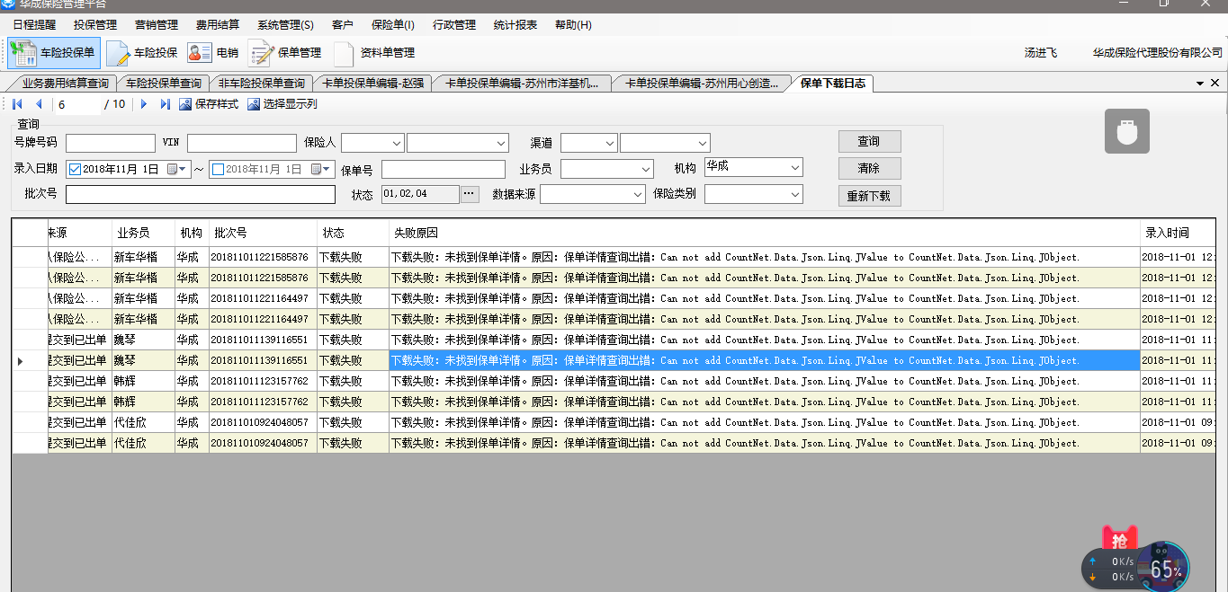Click 保单号 input field

click(444, 169)
